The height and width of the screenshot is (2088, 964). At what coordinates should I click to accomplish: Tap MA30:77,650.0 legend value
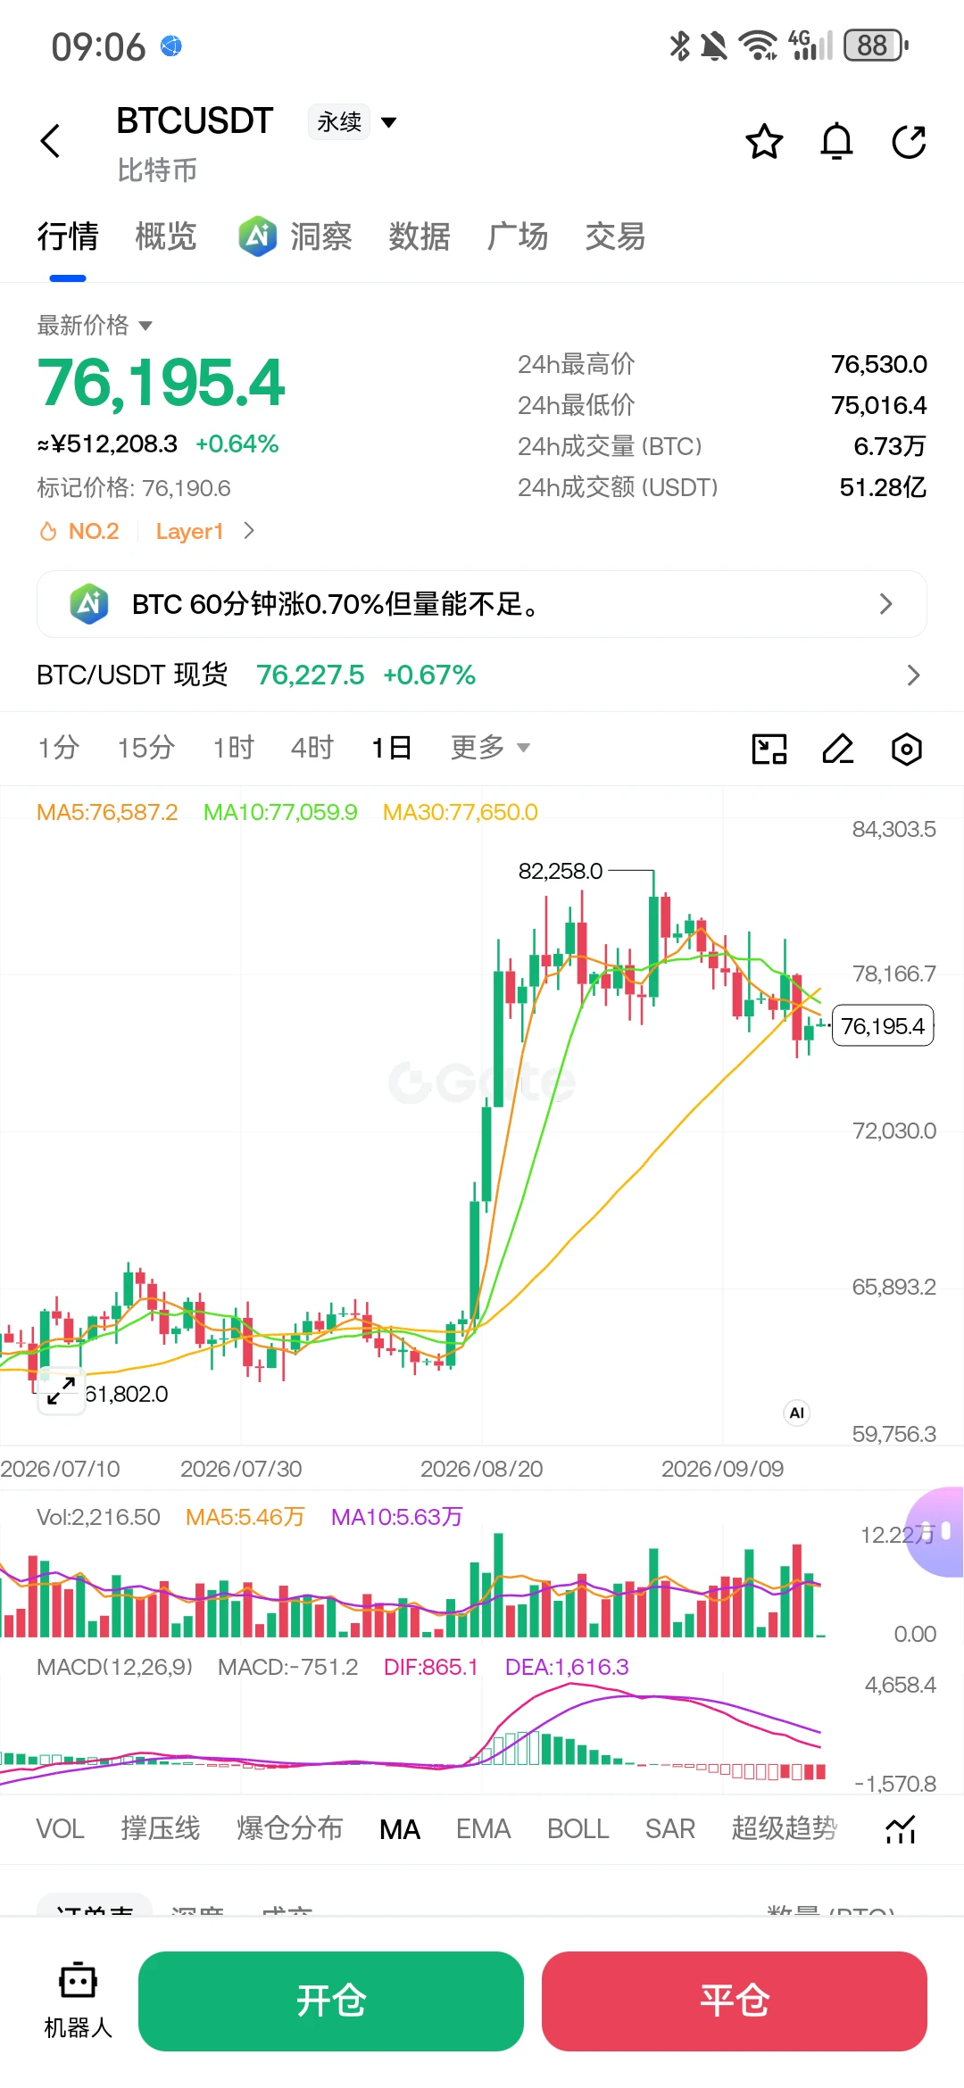click(461, 812)
